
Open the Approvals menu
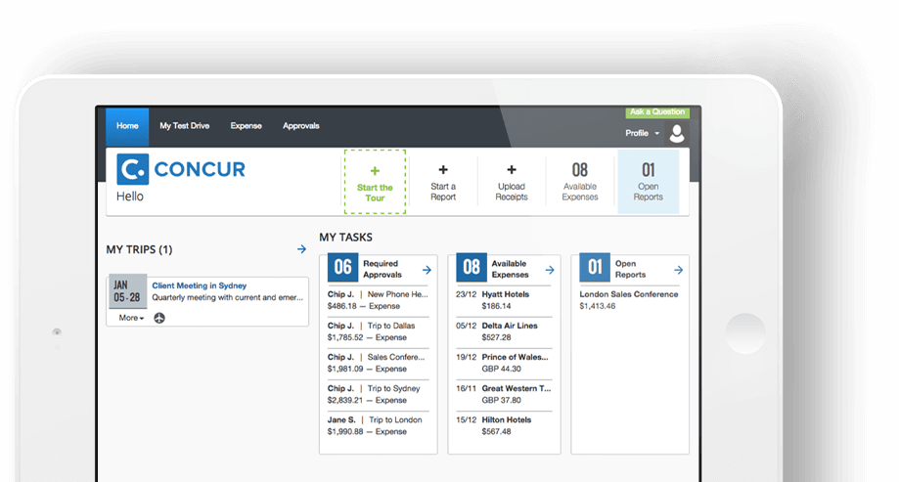301,126
